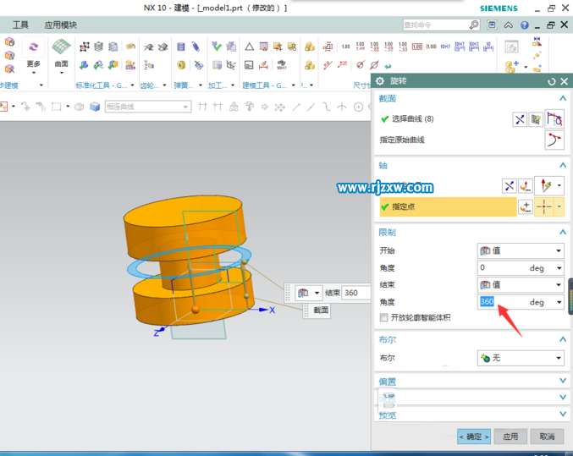The width and height of the screenshot is (573, 456).
Task: Expand the 偏置 section
Action: click(x=563, y=382)
